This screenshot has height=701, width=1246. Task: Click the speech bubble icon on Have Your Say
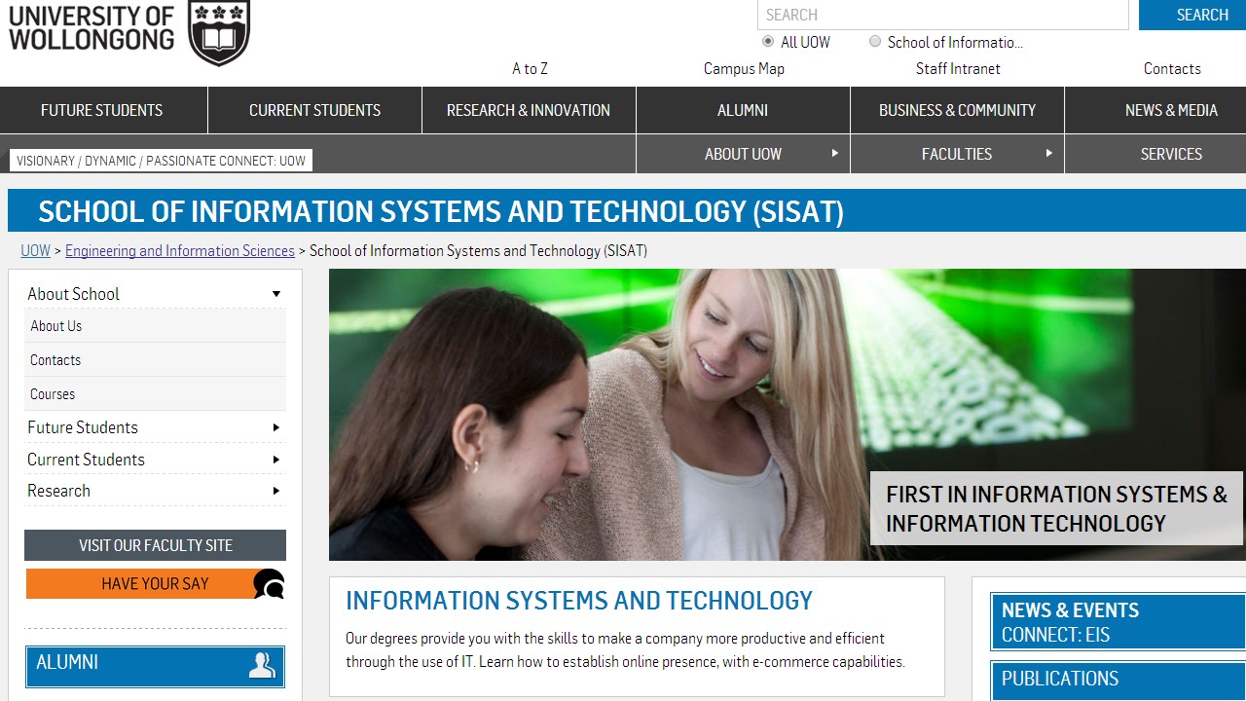point(269,584)
